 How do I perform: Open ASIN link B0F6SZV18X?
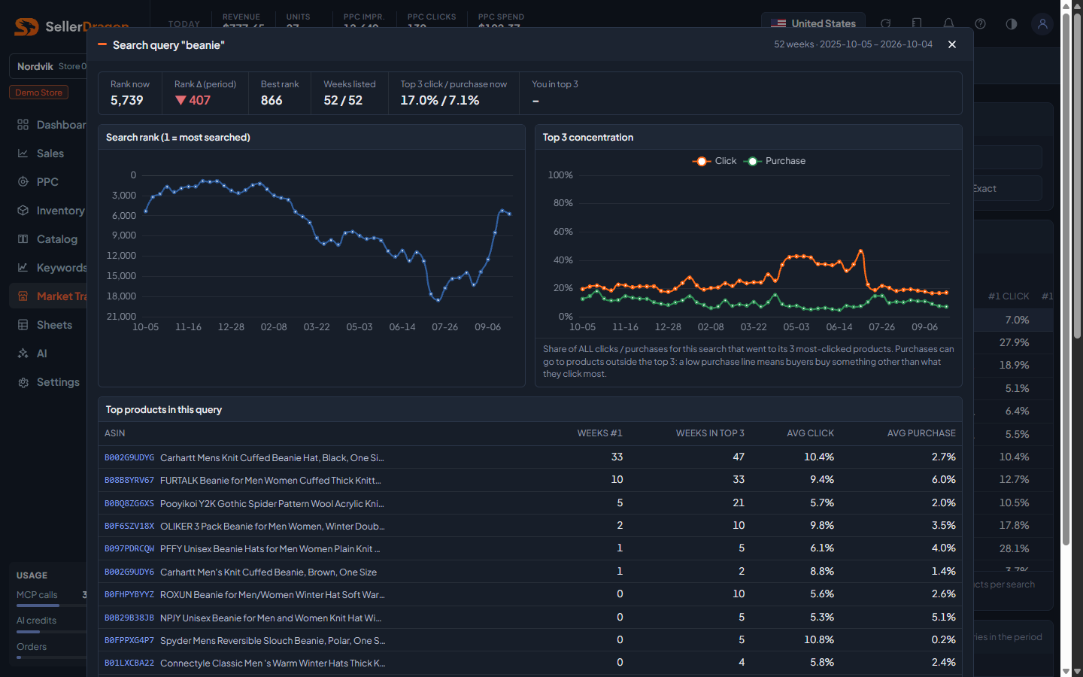pos(129,526)
